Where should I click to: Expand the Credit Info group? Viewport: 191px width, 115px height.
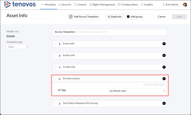click(60, 67)
